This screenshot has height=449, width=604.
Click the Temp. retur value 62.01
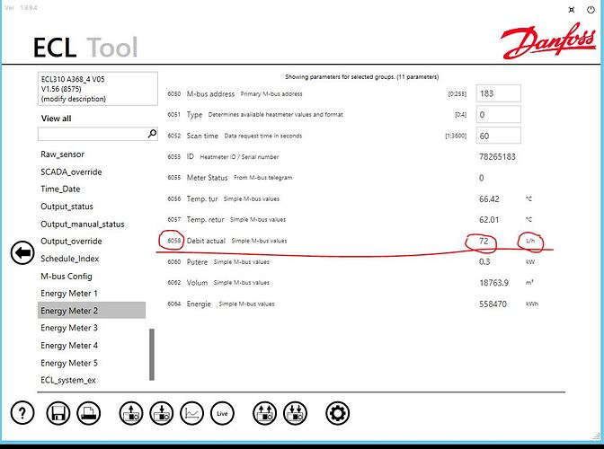[489, 220]
